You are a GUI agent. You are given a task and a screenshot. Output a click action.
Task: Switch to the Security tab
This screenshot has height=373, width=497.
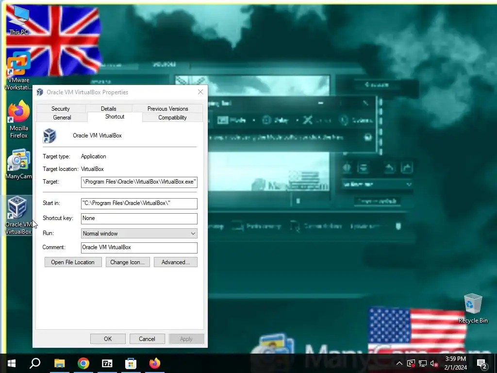[61, 108]
